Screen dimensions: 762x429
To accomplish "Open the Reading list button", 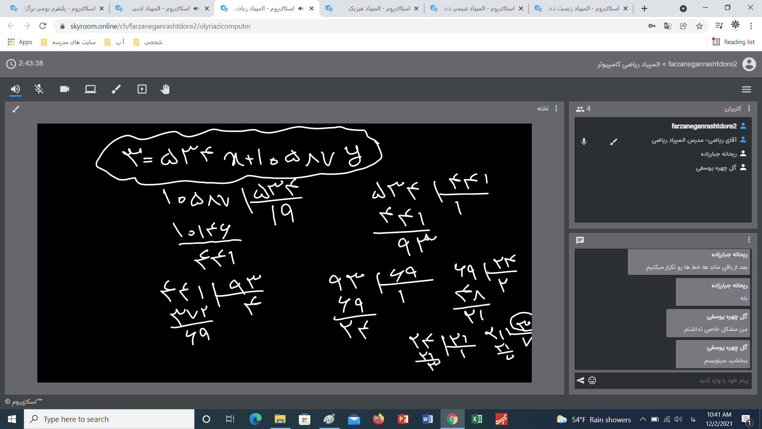I will [x=733, y=42].
